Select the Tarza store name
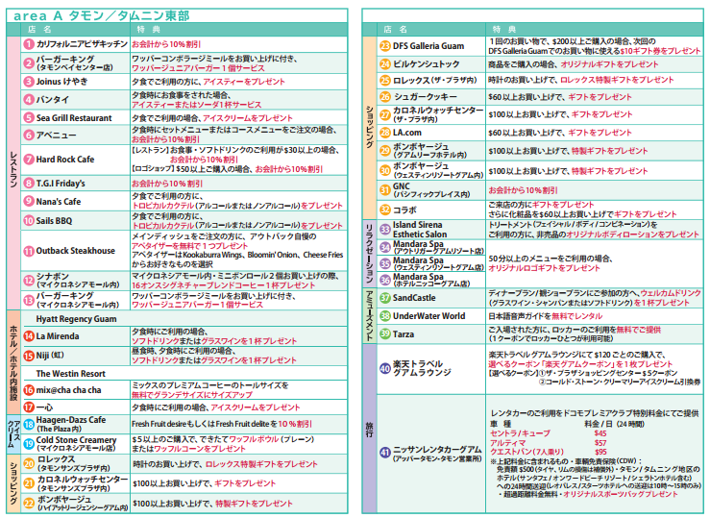Image resolution: width=710 pixels, height=518 pixels. pyautogui.click(x=403, y=334)
